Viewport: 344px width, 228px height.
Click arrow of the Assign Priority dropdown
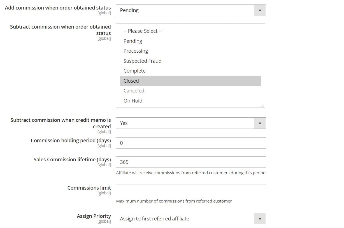(260, 219)
